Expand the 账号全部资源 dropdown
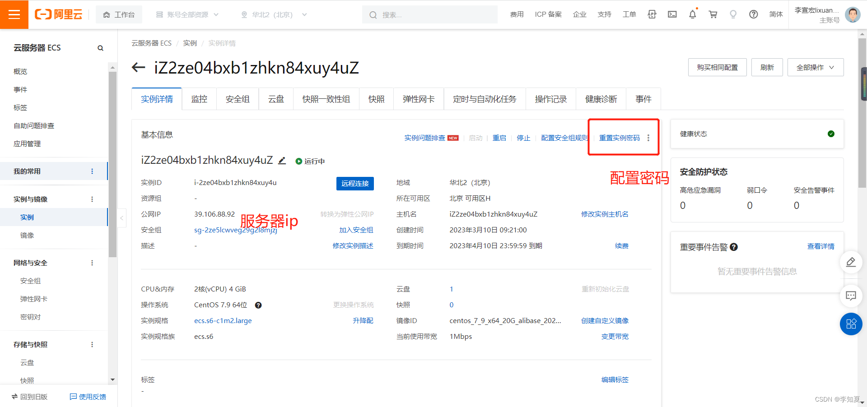Screen dimensions: 867x407 click(187, 15)
